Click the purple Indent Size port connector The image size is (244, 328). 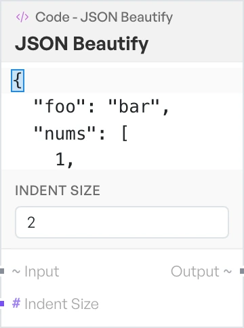click(2, 304)
